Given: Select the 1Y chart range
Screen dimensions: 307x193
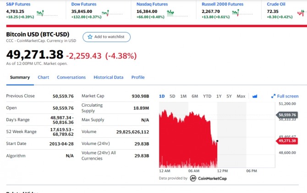Looking at the screenshot, I should coord(219,96).
